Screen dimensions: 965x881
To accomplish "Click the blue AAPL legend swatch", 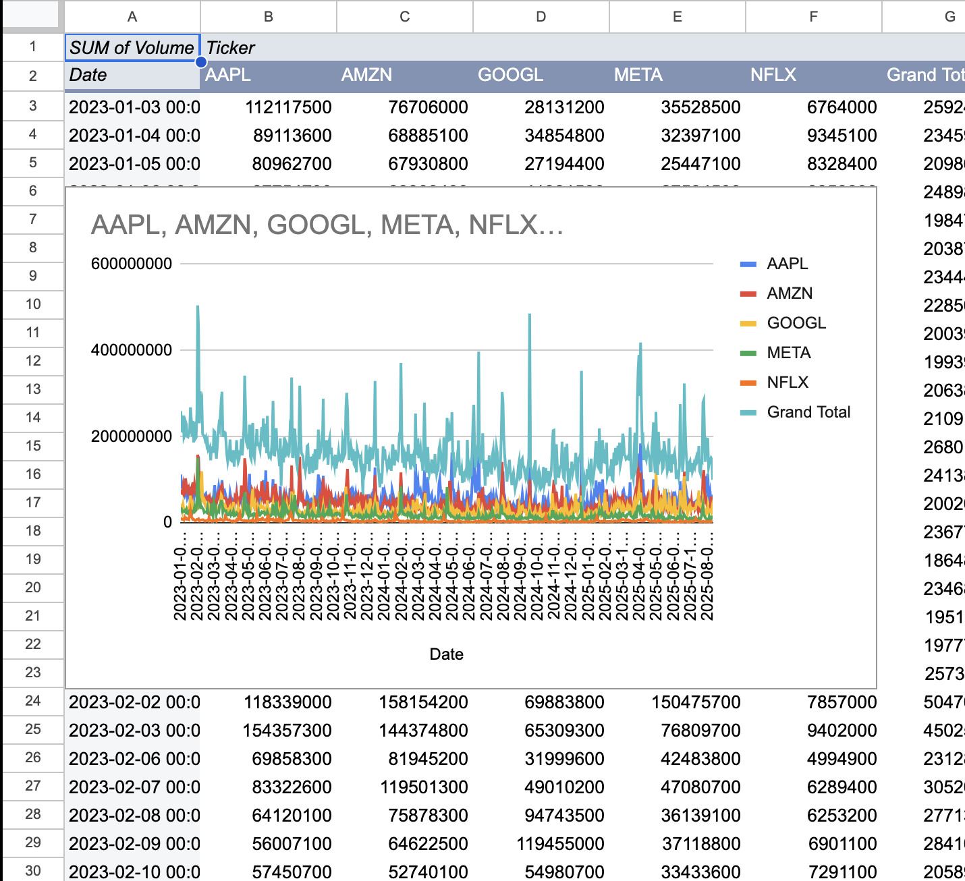I will pyautogui.click(x=748, y=264).
